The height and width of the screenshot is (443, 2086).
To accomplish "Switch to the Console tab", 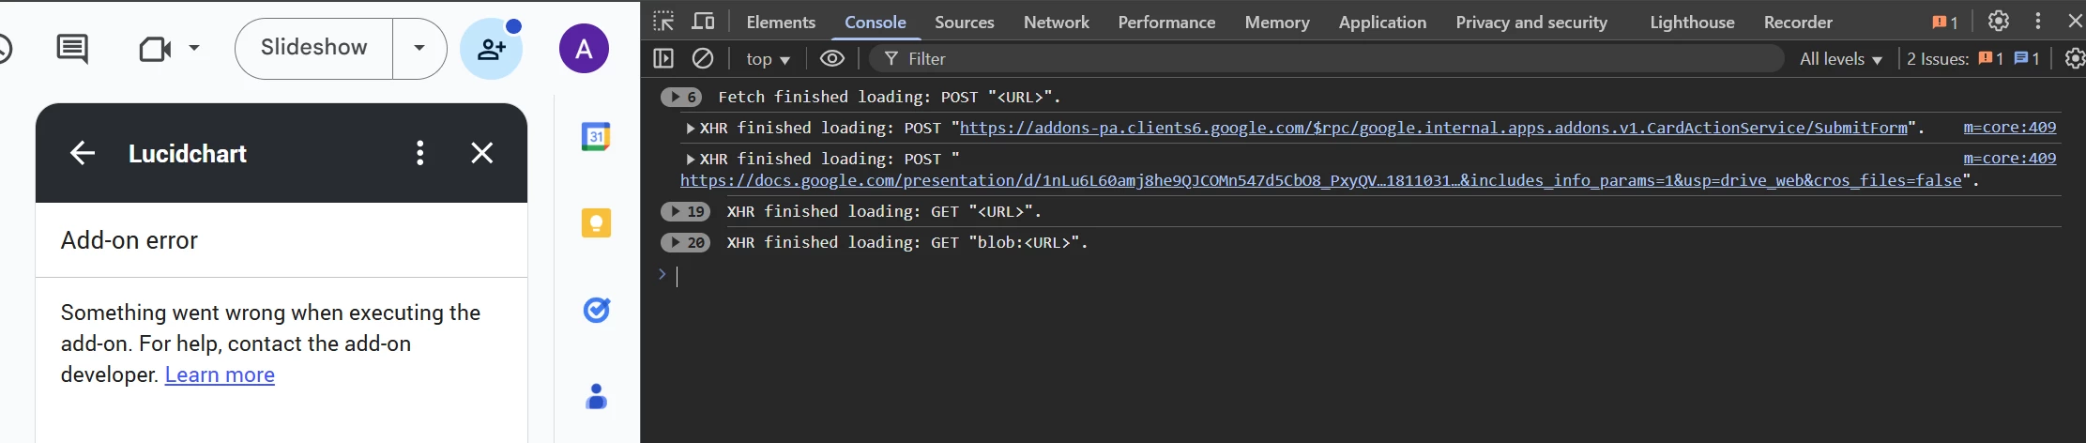I will click(875, 23).
